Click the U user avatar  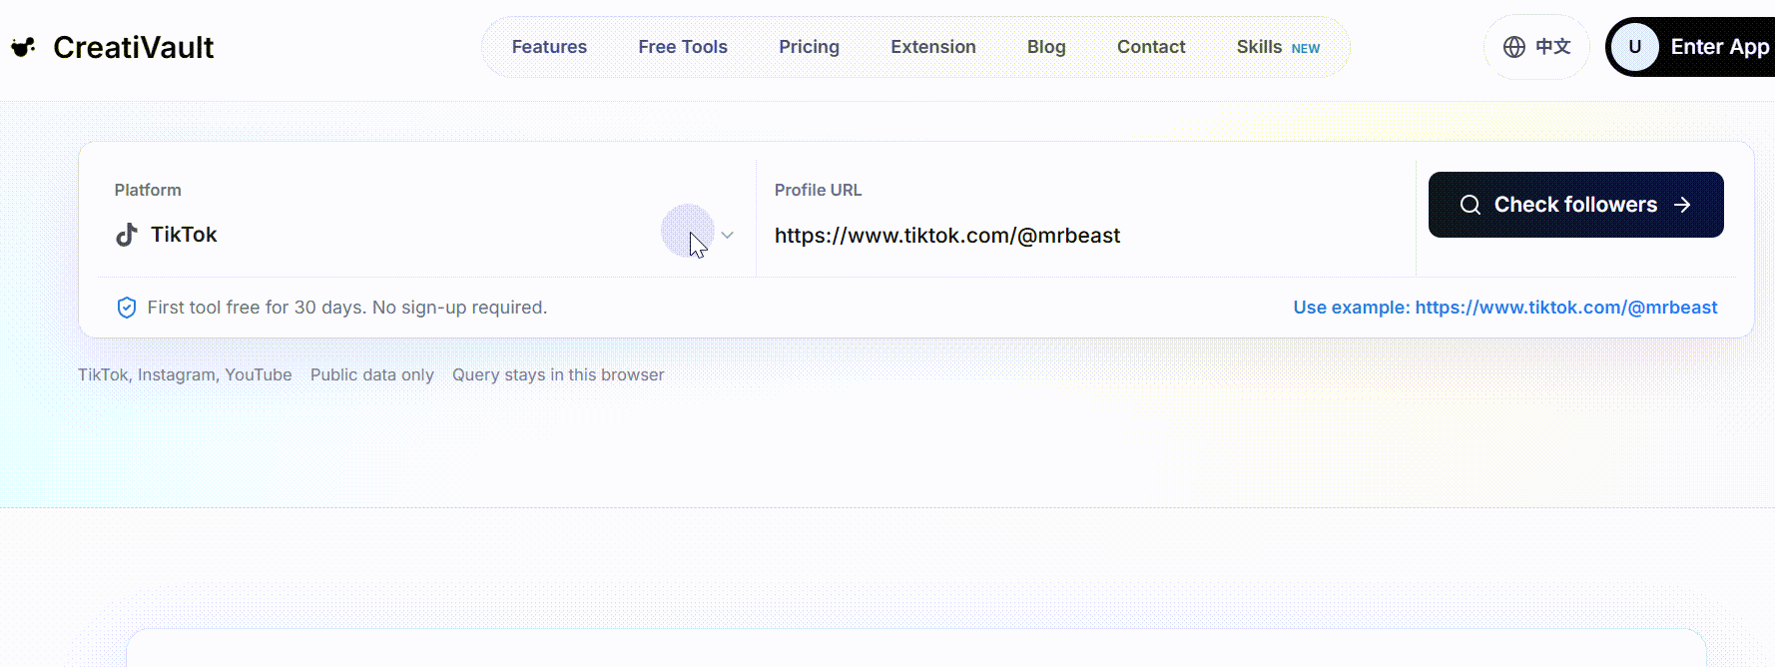click(x=1635, y=47)
